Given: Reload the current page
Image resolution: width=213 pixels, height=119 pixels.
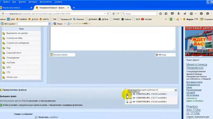Looking at the screenshot, I should (x=108, y=14).
